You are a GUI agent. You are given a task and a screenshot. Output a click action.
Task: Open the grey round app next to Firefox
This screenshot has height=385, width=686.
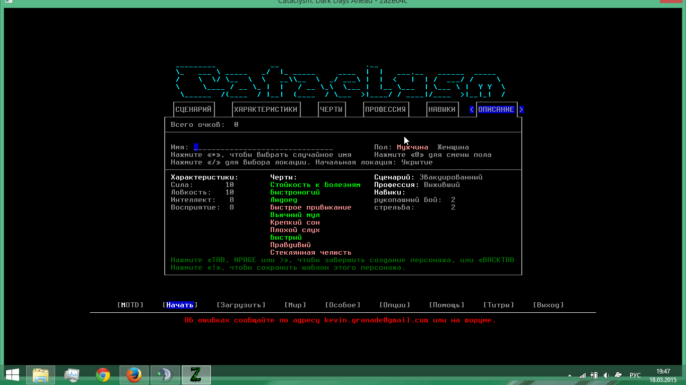165,375
